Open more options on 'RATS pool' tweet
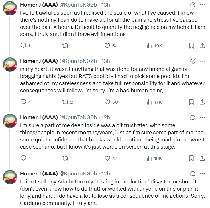 click(x=202, y=61)
